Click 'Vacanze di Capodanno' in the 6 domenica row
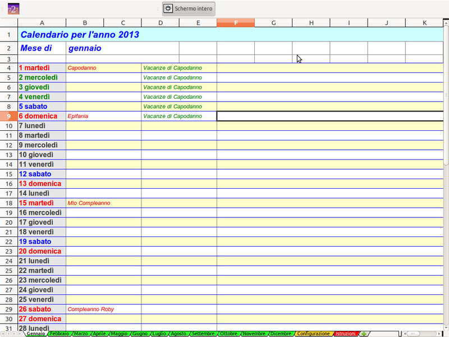The height and width of the screenshot is (337, 449). pyautogui.click(x=179, y=116)
